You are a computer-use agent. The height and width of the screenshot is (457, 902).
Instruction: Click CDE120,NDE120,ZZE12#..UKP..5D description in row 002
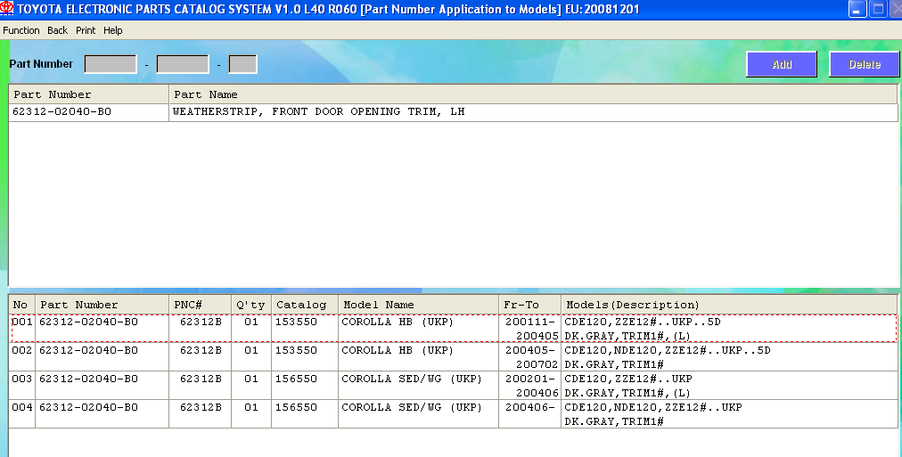click(x=668, y=350)
